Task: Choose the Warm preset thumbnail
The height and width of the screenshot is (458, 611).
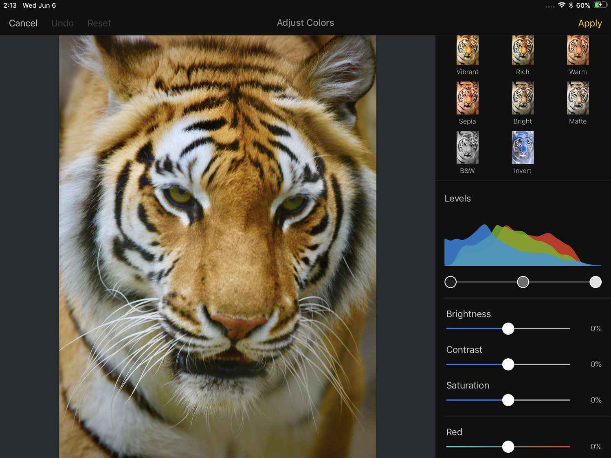Action: click(x=578, y=51)
